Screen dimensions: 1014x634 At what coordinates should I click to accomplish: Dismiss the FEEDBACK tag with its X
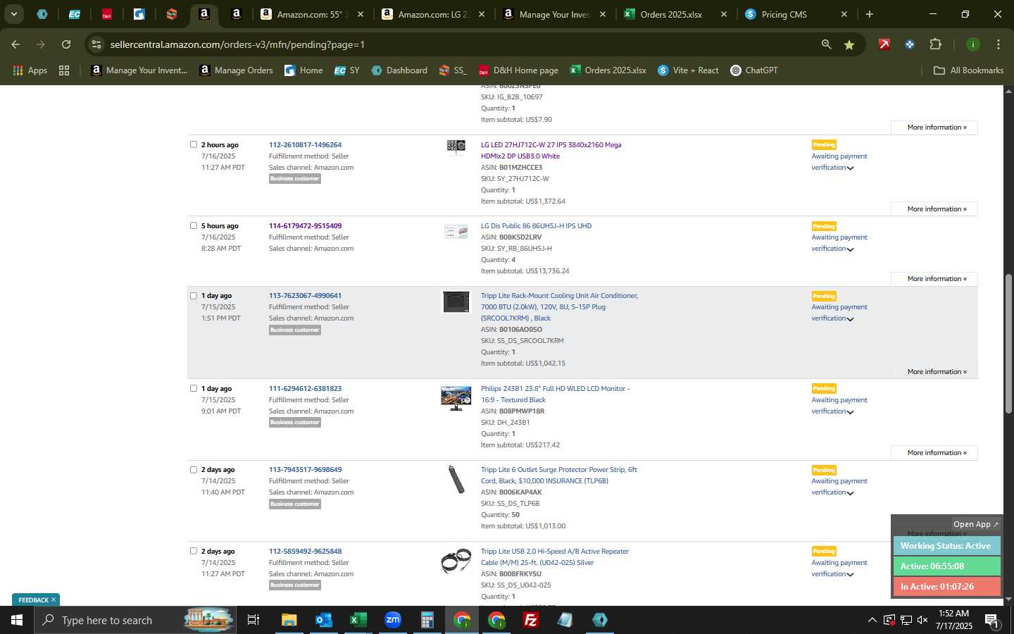[x=53, y=600]
